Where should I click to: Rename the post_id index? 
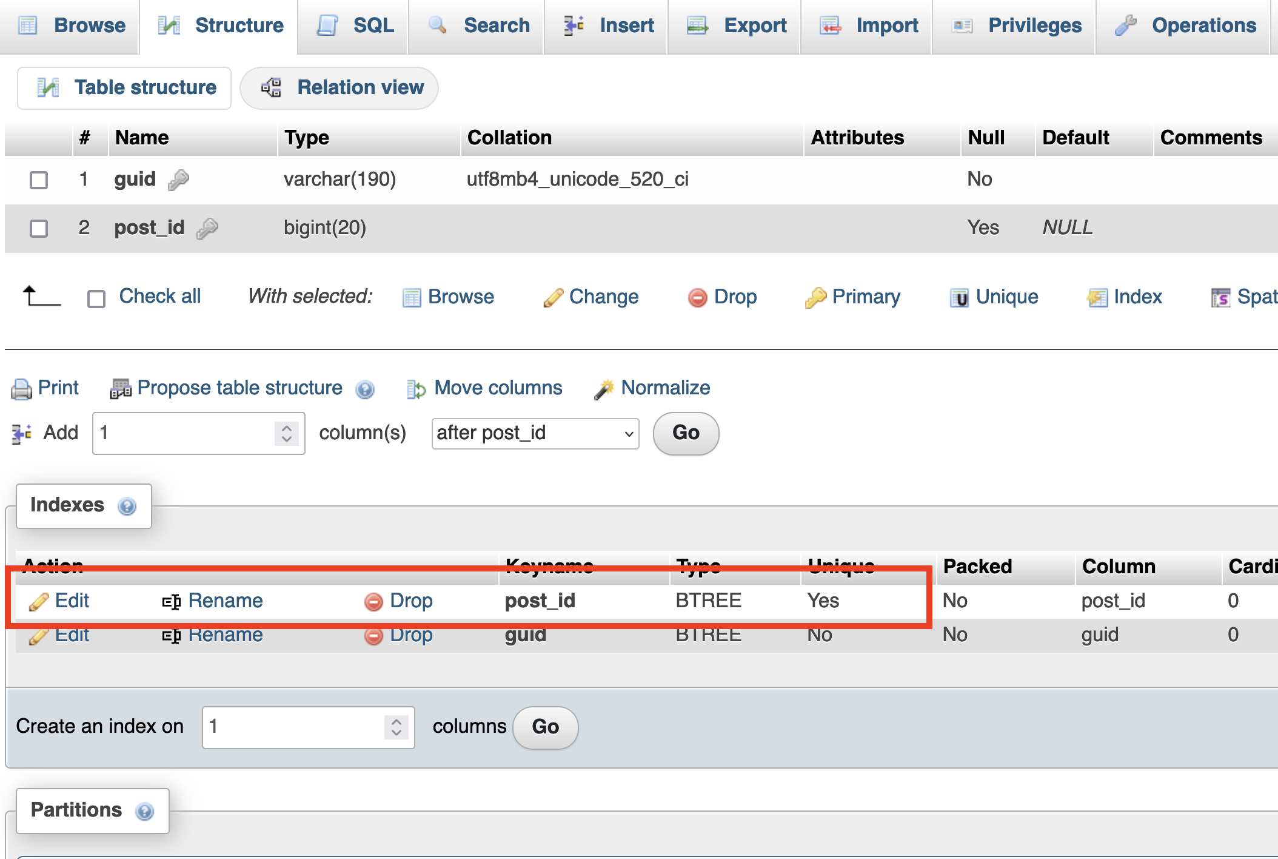point(226,601)
